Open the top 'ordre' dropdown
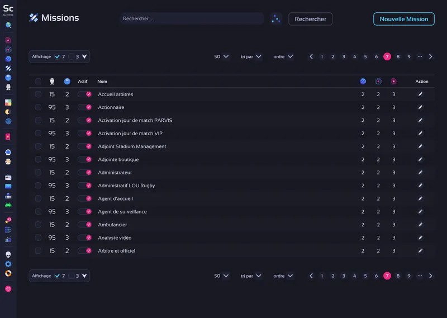Viewport: 447px width, 318px height. click(x=283, y=56)
